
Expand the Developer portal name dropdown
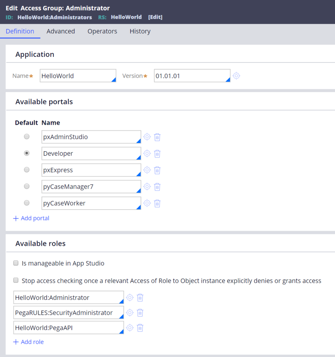(x=138, y=157)
